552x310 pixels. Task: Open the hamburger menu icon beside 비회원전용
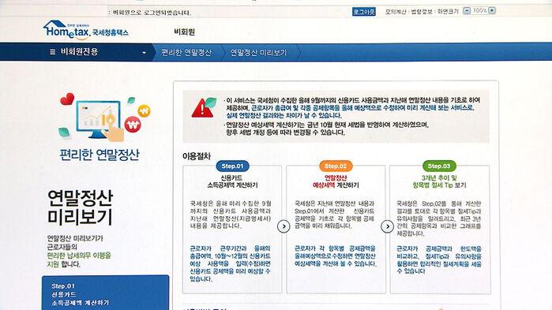coord(52,52)
